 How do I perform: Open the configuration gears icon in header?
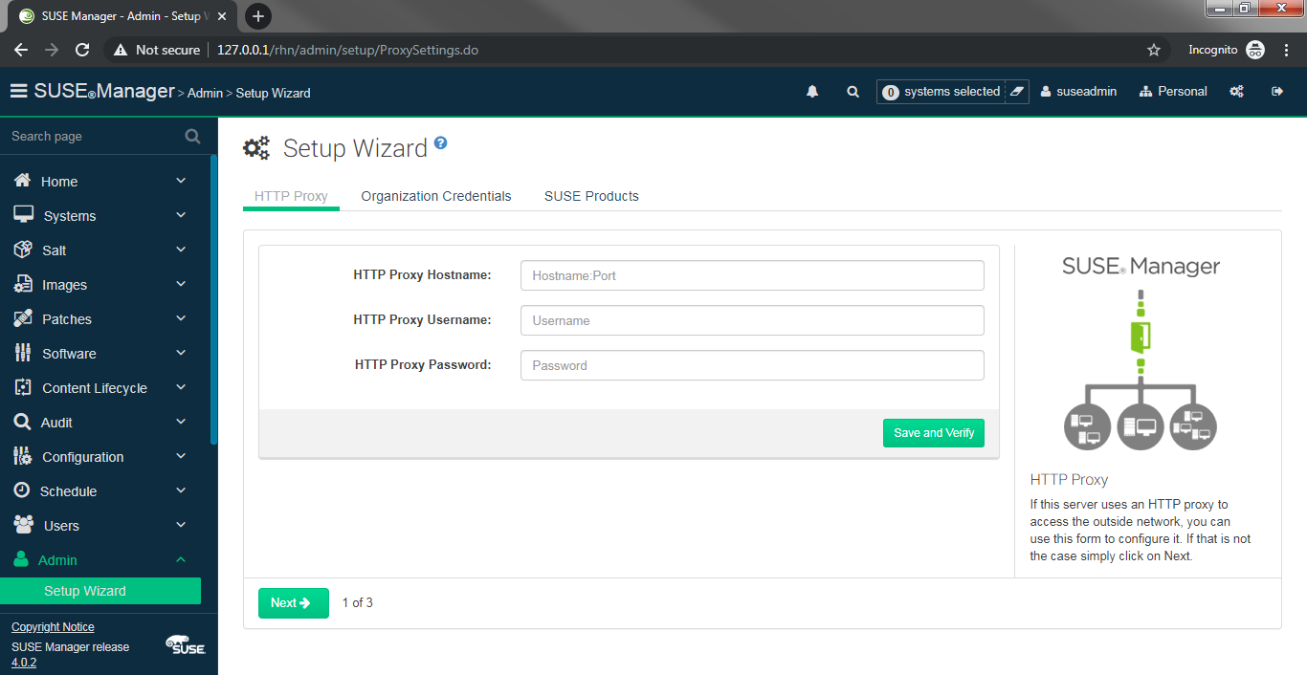click(1236, 91)
